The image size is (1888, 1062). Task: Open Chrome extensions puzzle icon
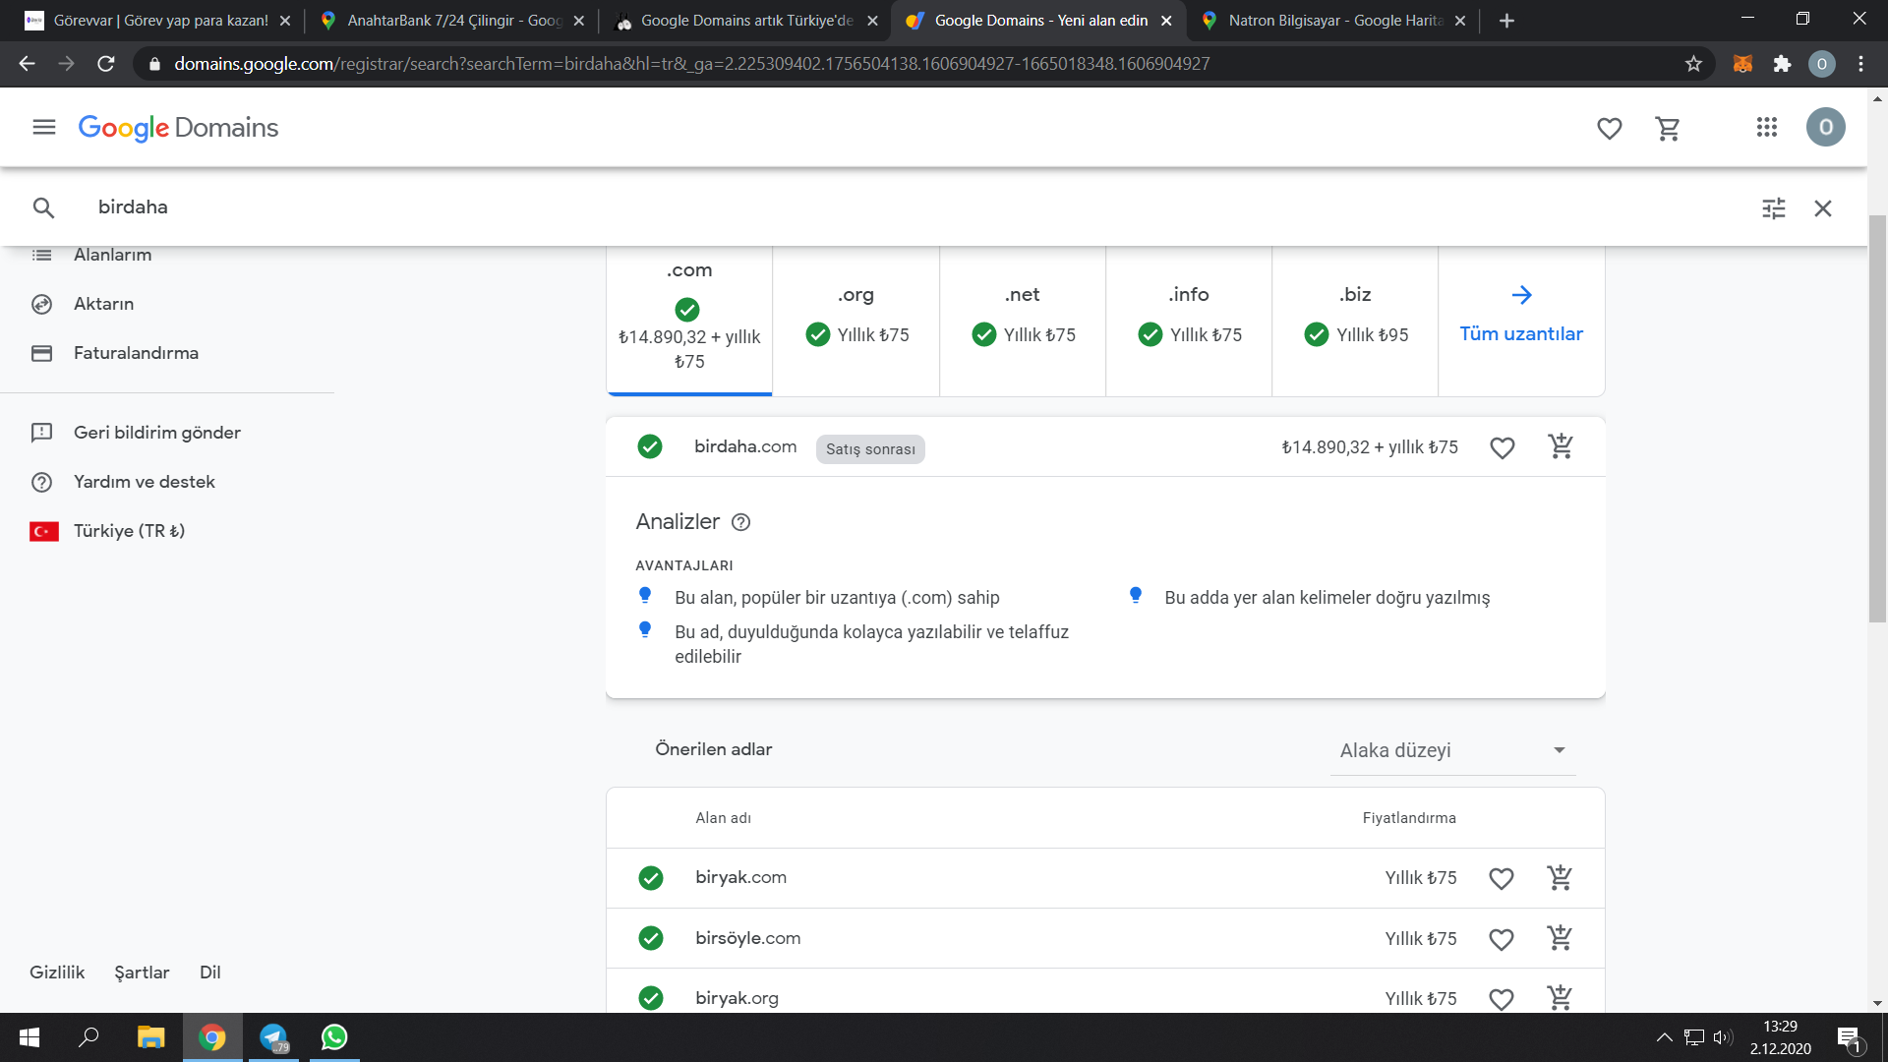click(x=1782, y=64)
